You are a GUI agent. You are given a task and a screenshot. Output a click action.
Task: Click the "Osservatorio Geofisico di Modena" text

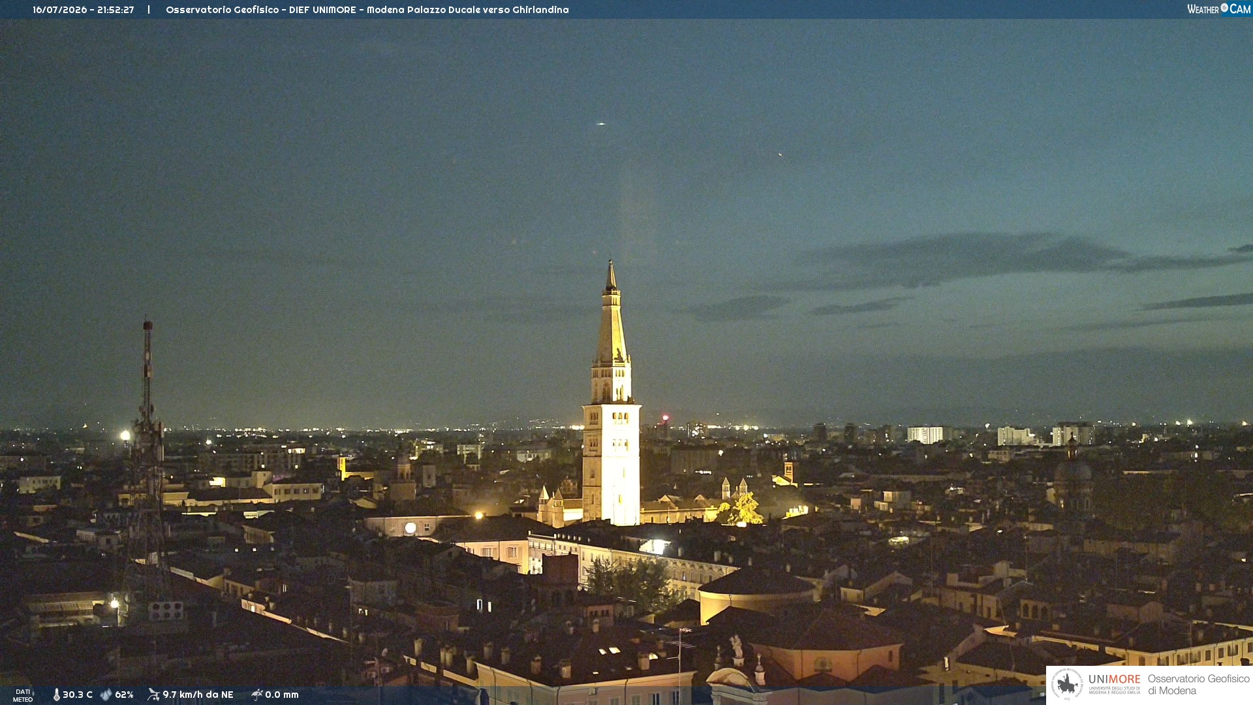[x=1198, y=685]
